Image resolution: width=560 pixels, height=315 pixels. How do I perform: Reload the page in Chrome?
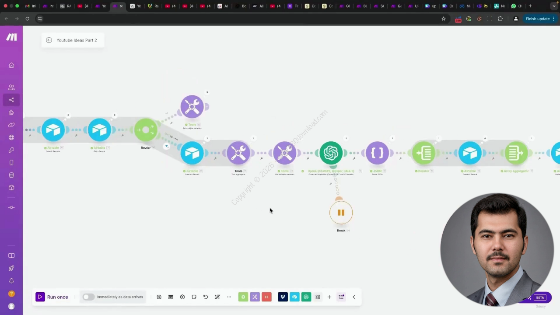27,19
